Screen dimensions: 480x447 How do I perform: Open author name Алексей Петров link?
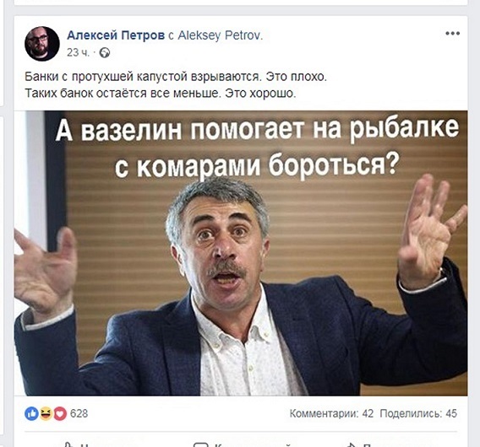click(x=116, y=35)
